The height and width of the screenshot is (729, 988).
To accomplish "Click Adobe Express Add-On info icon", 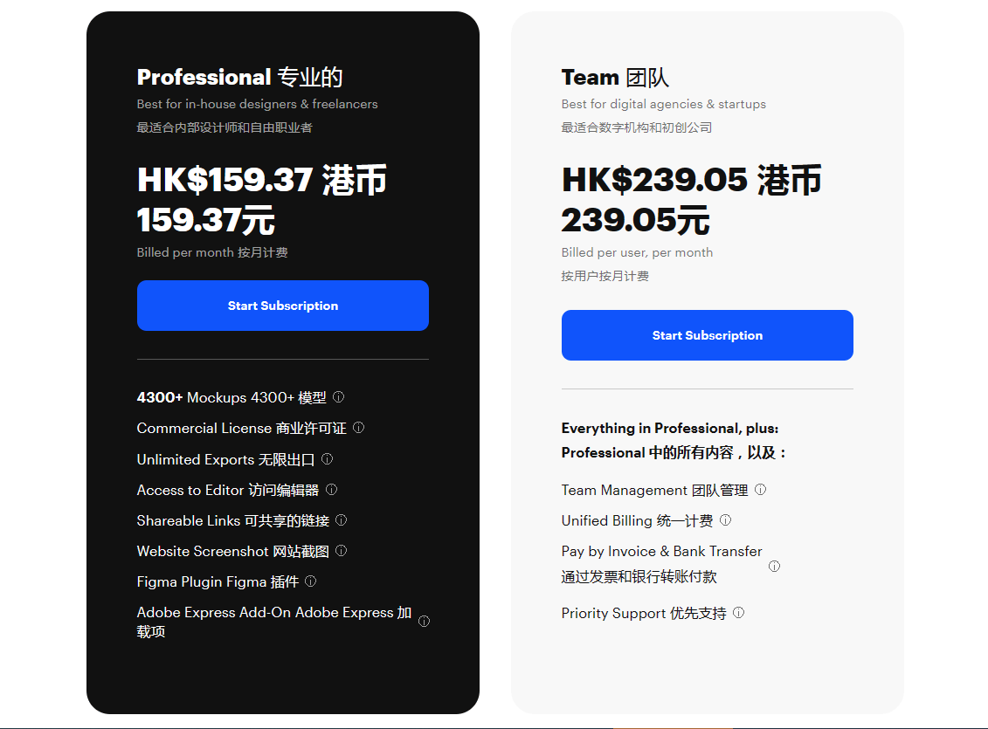I will 424,622.
